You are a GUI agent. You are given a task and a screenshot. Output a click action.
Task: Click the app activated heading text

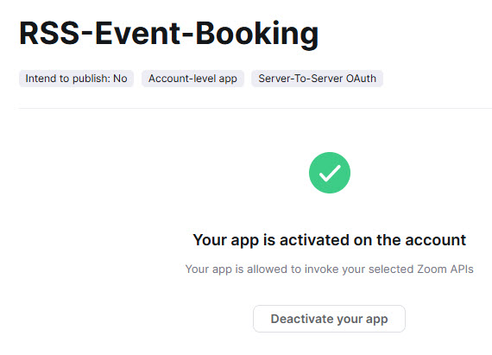coord(330,240)
